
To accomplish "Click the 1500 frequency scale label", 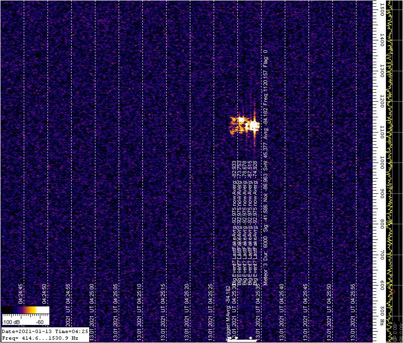I will tap(382, 10).
